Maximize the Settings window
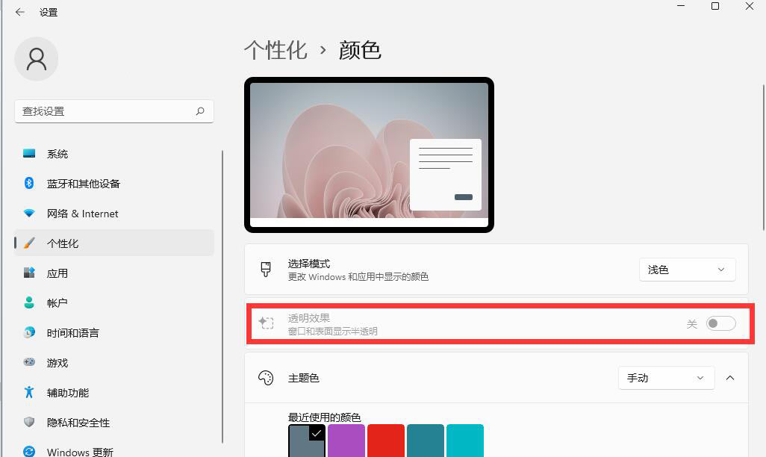 tap(715, 6)
